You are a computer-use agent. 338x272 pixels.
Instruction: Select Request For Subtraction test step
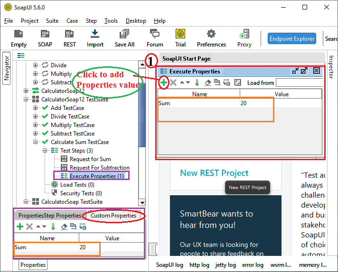pos(100,168)
